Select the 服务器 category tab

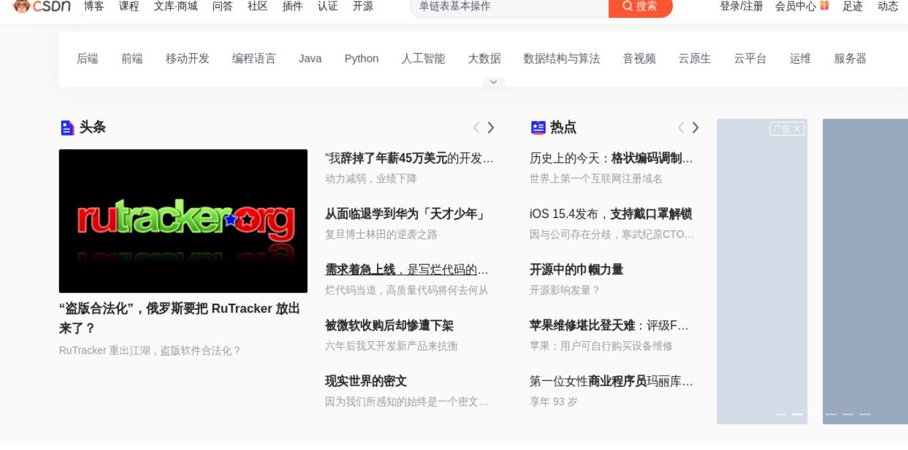(x=850, y=58)
